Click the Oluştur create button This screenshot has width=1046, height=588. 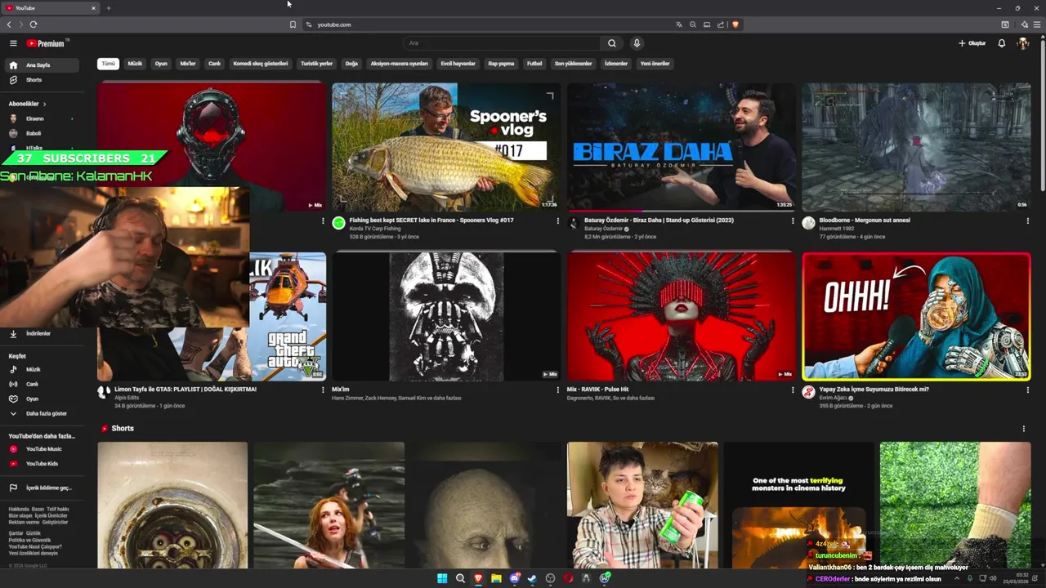[x=972, y=43]
